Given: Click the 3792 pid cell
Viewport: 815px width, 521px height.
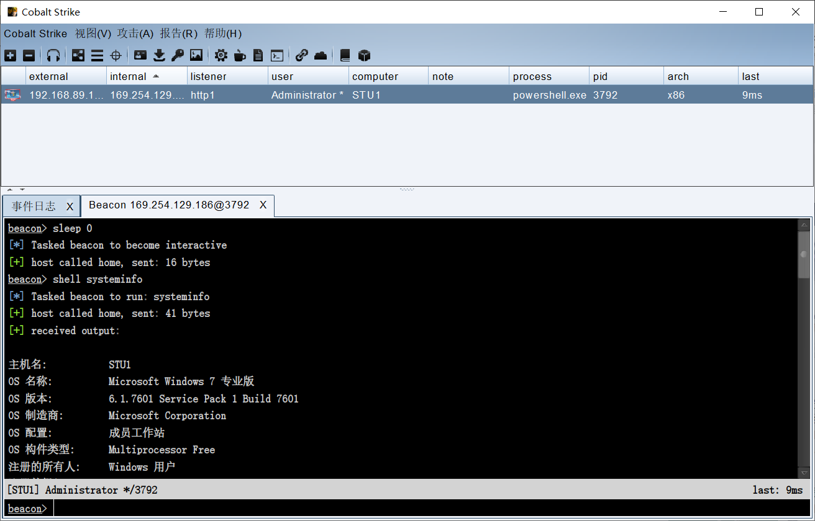Looking at the screenshot, I should pyautogui.click(x=626, y=95).
